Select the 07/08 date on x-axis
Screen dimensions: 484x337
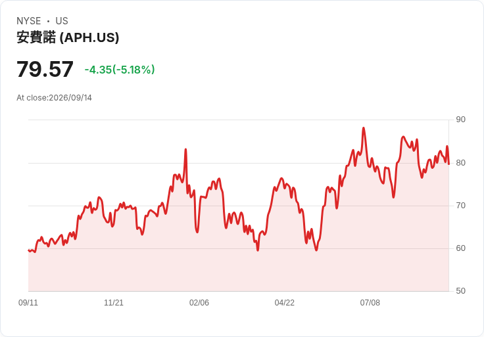click(370, 302)
